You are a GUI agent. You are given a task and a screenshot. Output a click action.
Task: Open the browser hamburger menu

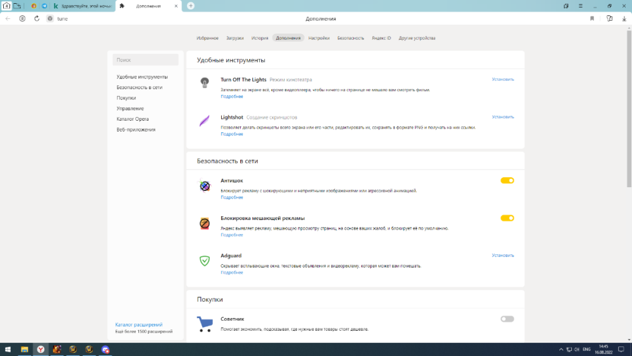(580, 6)
